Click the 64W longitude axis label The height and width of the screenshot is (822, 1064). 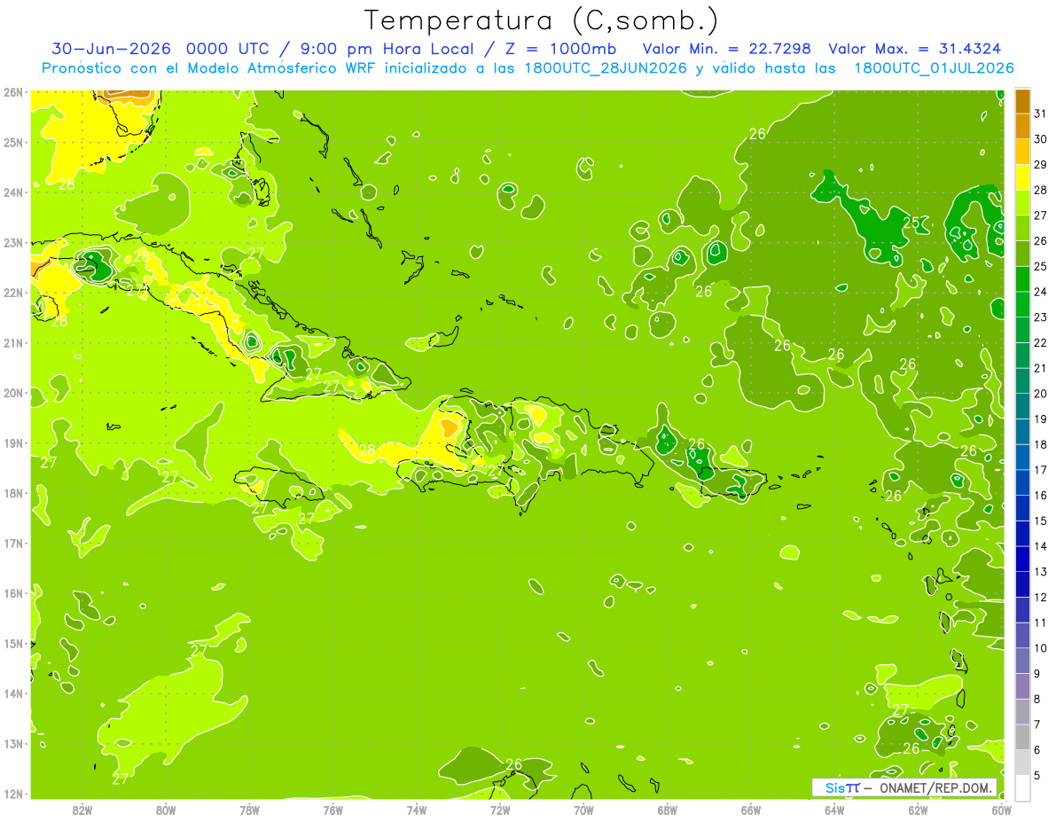(834, 810)
